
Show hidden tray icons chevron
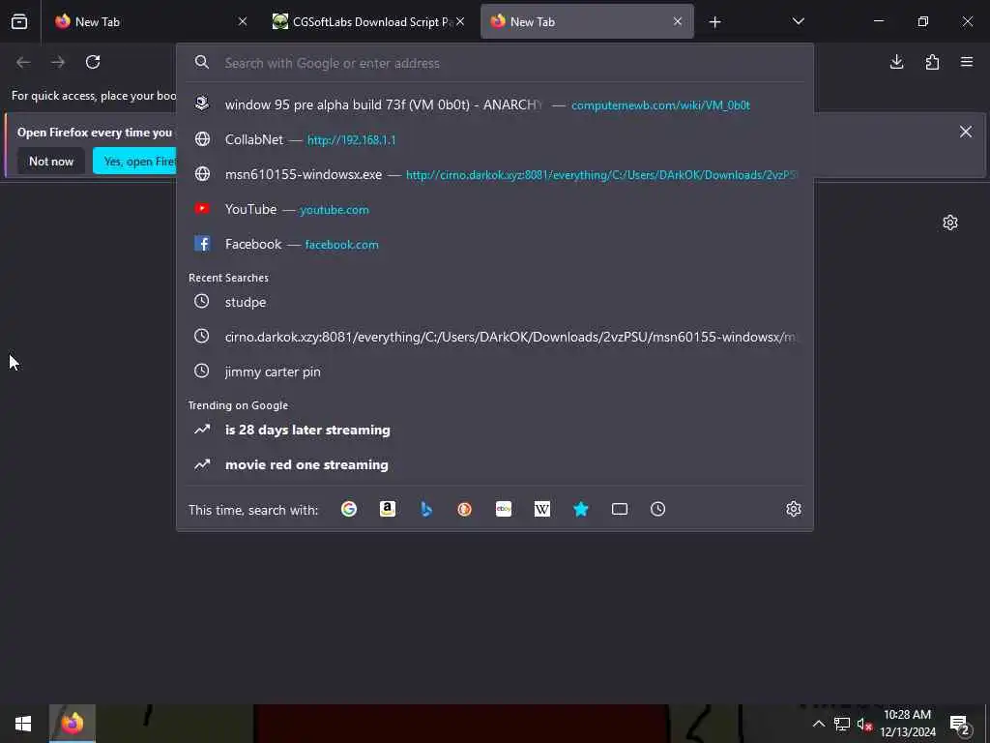click(818, 724)
